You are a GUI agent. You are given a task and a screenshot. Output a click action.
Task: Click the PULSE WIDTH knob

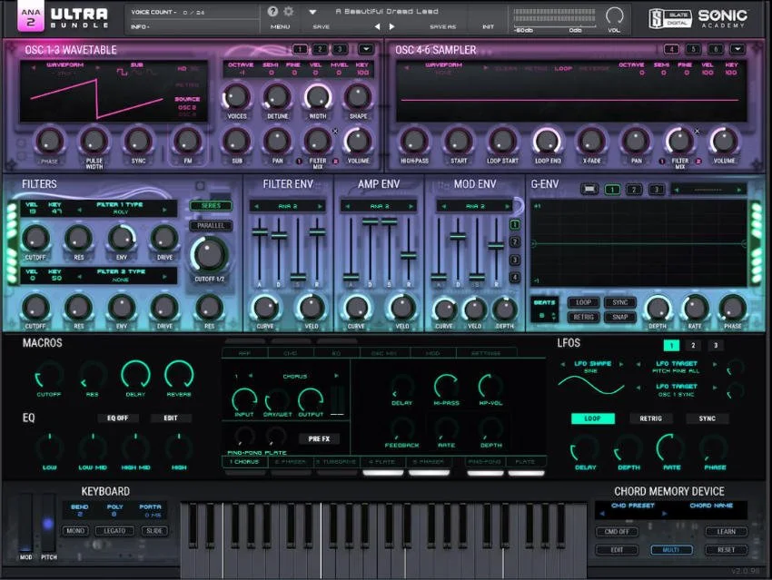(94, 142)
